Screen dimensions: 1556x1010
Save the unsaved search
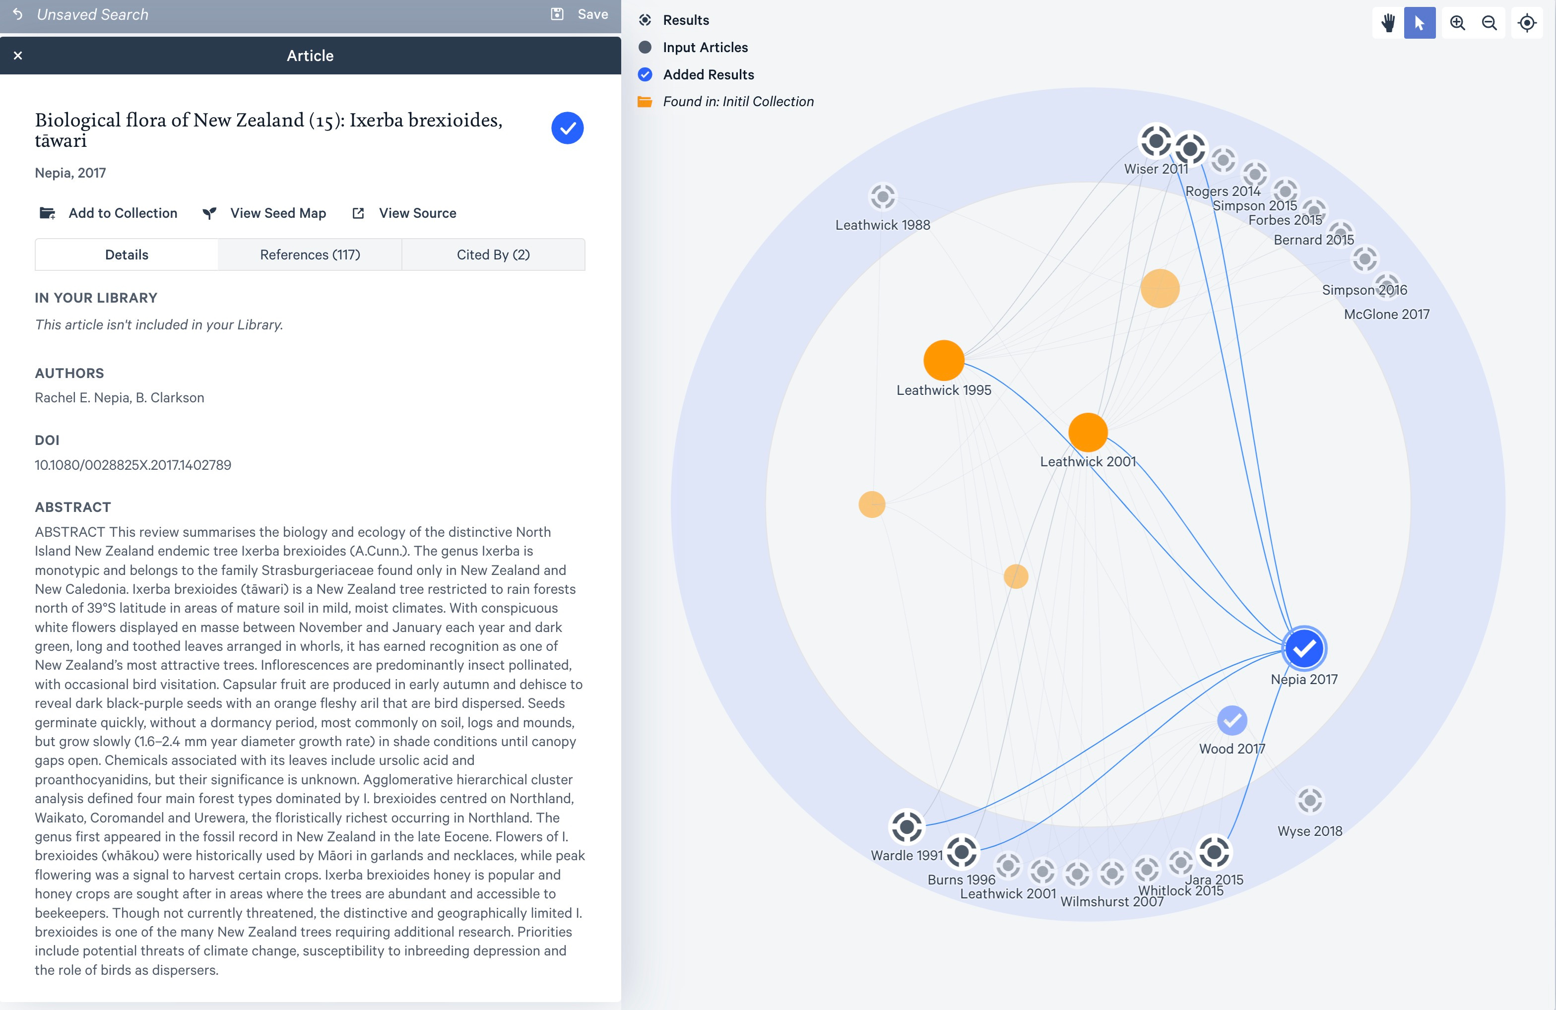[580, 14]
